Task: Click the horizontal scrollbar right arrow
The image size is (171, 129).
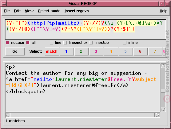Action: pyautogui.click(x=157, y=115)
